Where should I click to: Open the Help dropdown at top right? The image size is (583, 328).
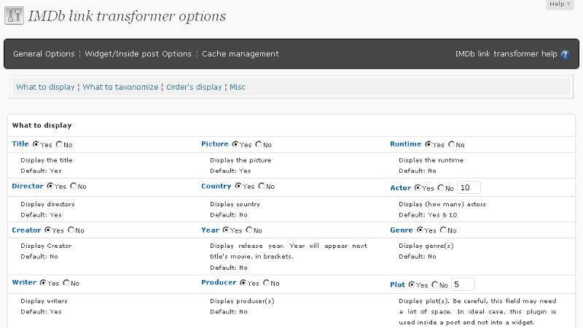560,4
